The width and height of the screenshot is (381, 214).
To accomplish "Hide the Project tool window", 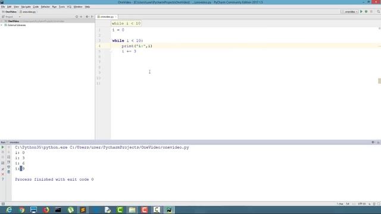I will tap(92, 17).
